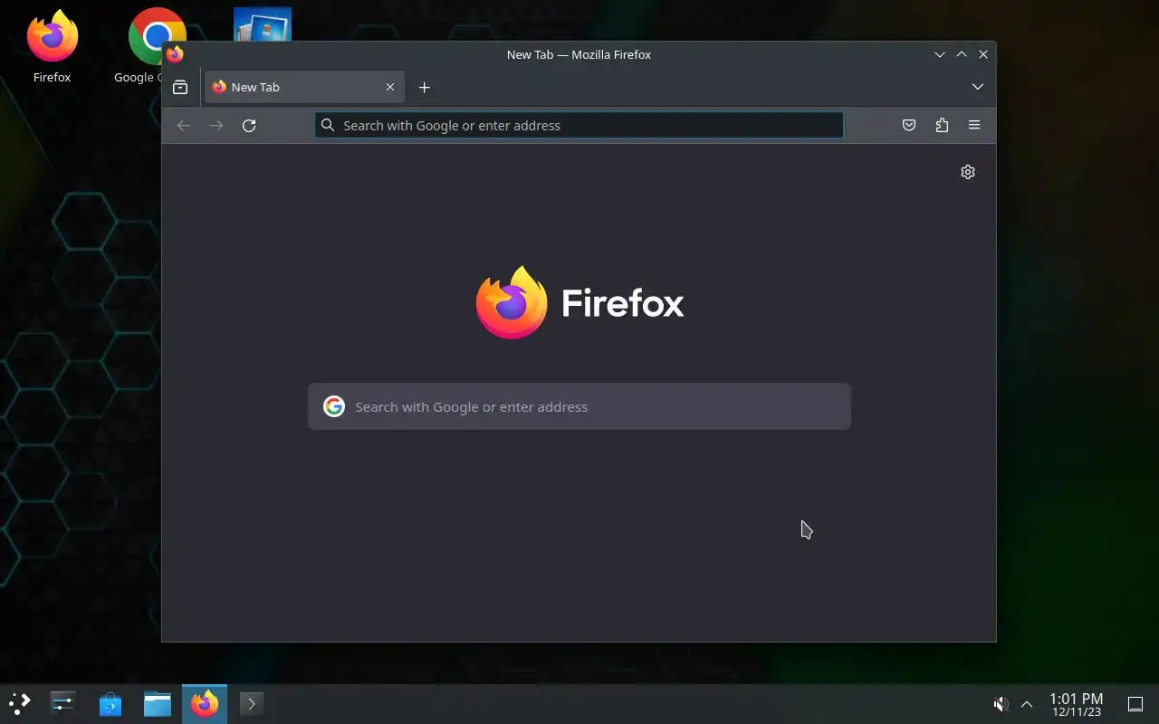
Task: Click the show desktop button
Action: click(1135, 704)
